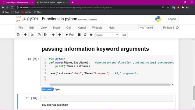Close the Home Page browser tab
The image size is (195, 110).
[33, 2]
